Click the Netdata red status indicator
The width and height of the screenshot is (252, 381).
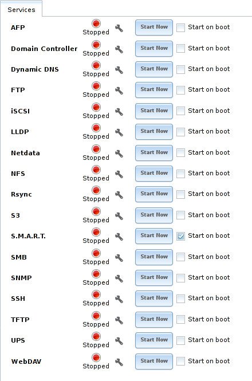[x=96, y=149]
